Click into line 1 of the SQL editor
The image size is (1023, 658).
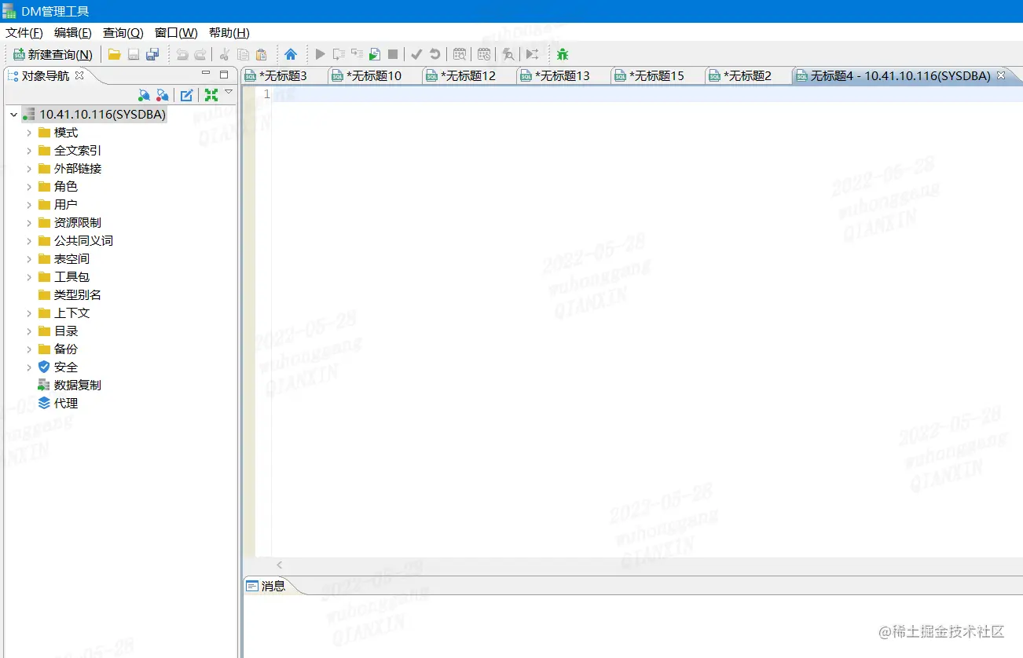click(647, 94)
